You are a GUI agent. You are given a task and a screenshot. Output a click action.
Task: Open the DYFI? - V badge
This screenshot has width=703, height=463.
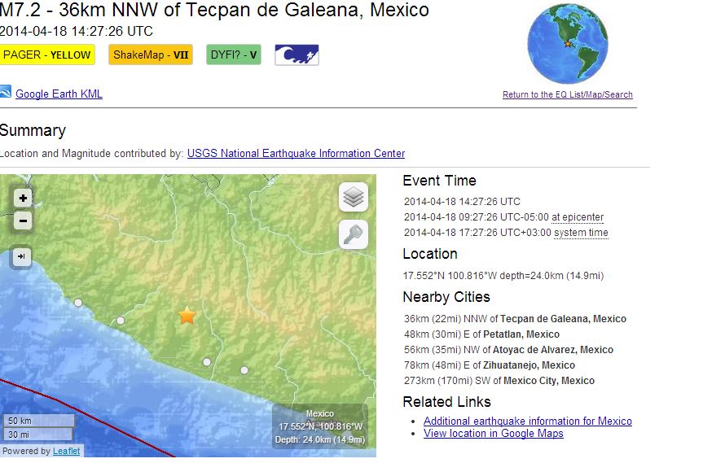233,55
